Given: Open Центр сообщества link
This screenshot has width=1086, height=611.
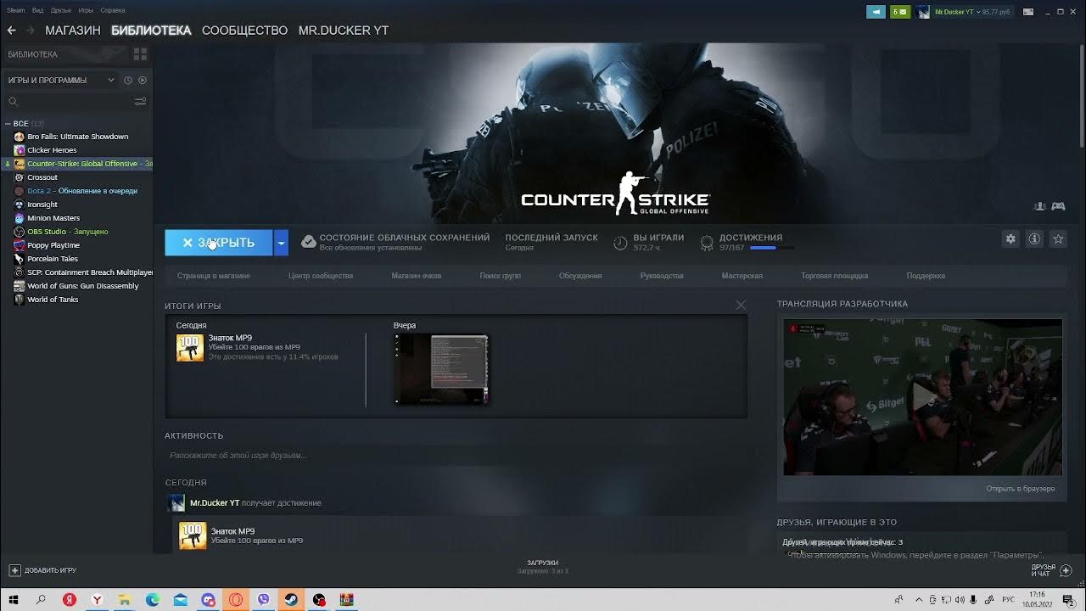Looking at the screenshot, I should pos(321,276).
